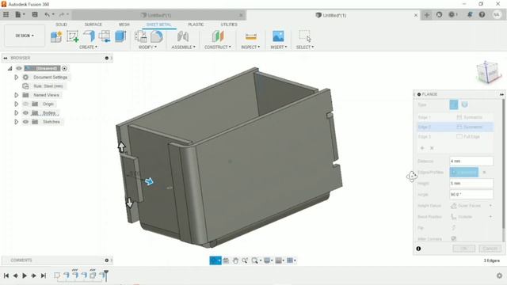Activate the root component radio button
This screenshot has height=285, width=507.
(x=65, y=68)
